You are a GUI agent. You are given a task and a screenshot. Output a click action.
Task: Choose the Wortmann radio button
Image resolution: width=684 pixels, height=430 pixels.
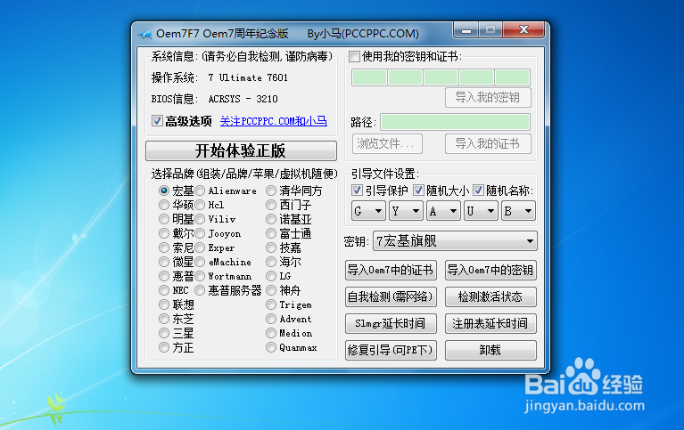click(x=201, y=276)
